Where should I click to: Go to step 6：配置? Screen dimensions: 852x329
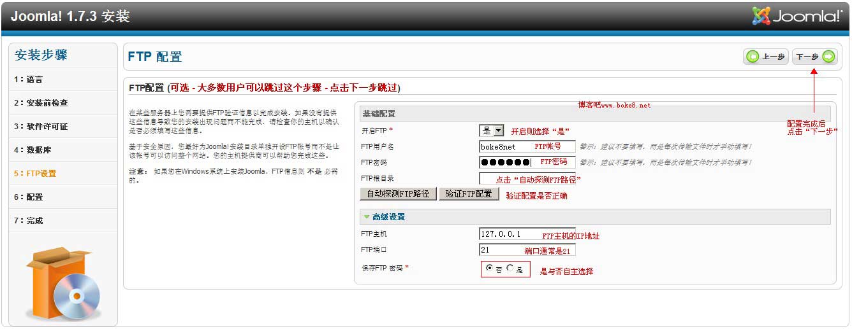tap(63, 197)
